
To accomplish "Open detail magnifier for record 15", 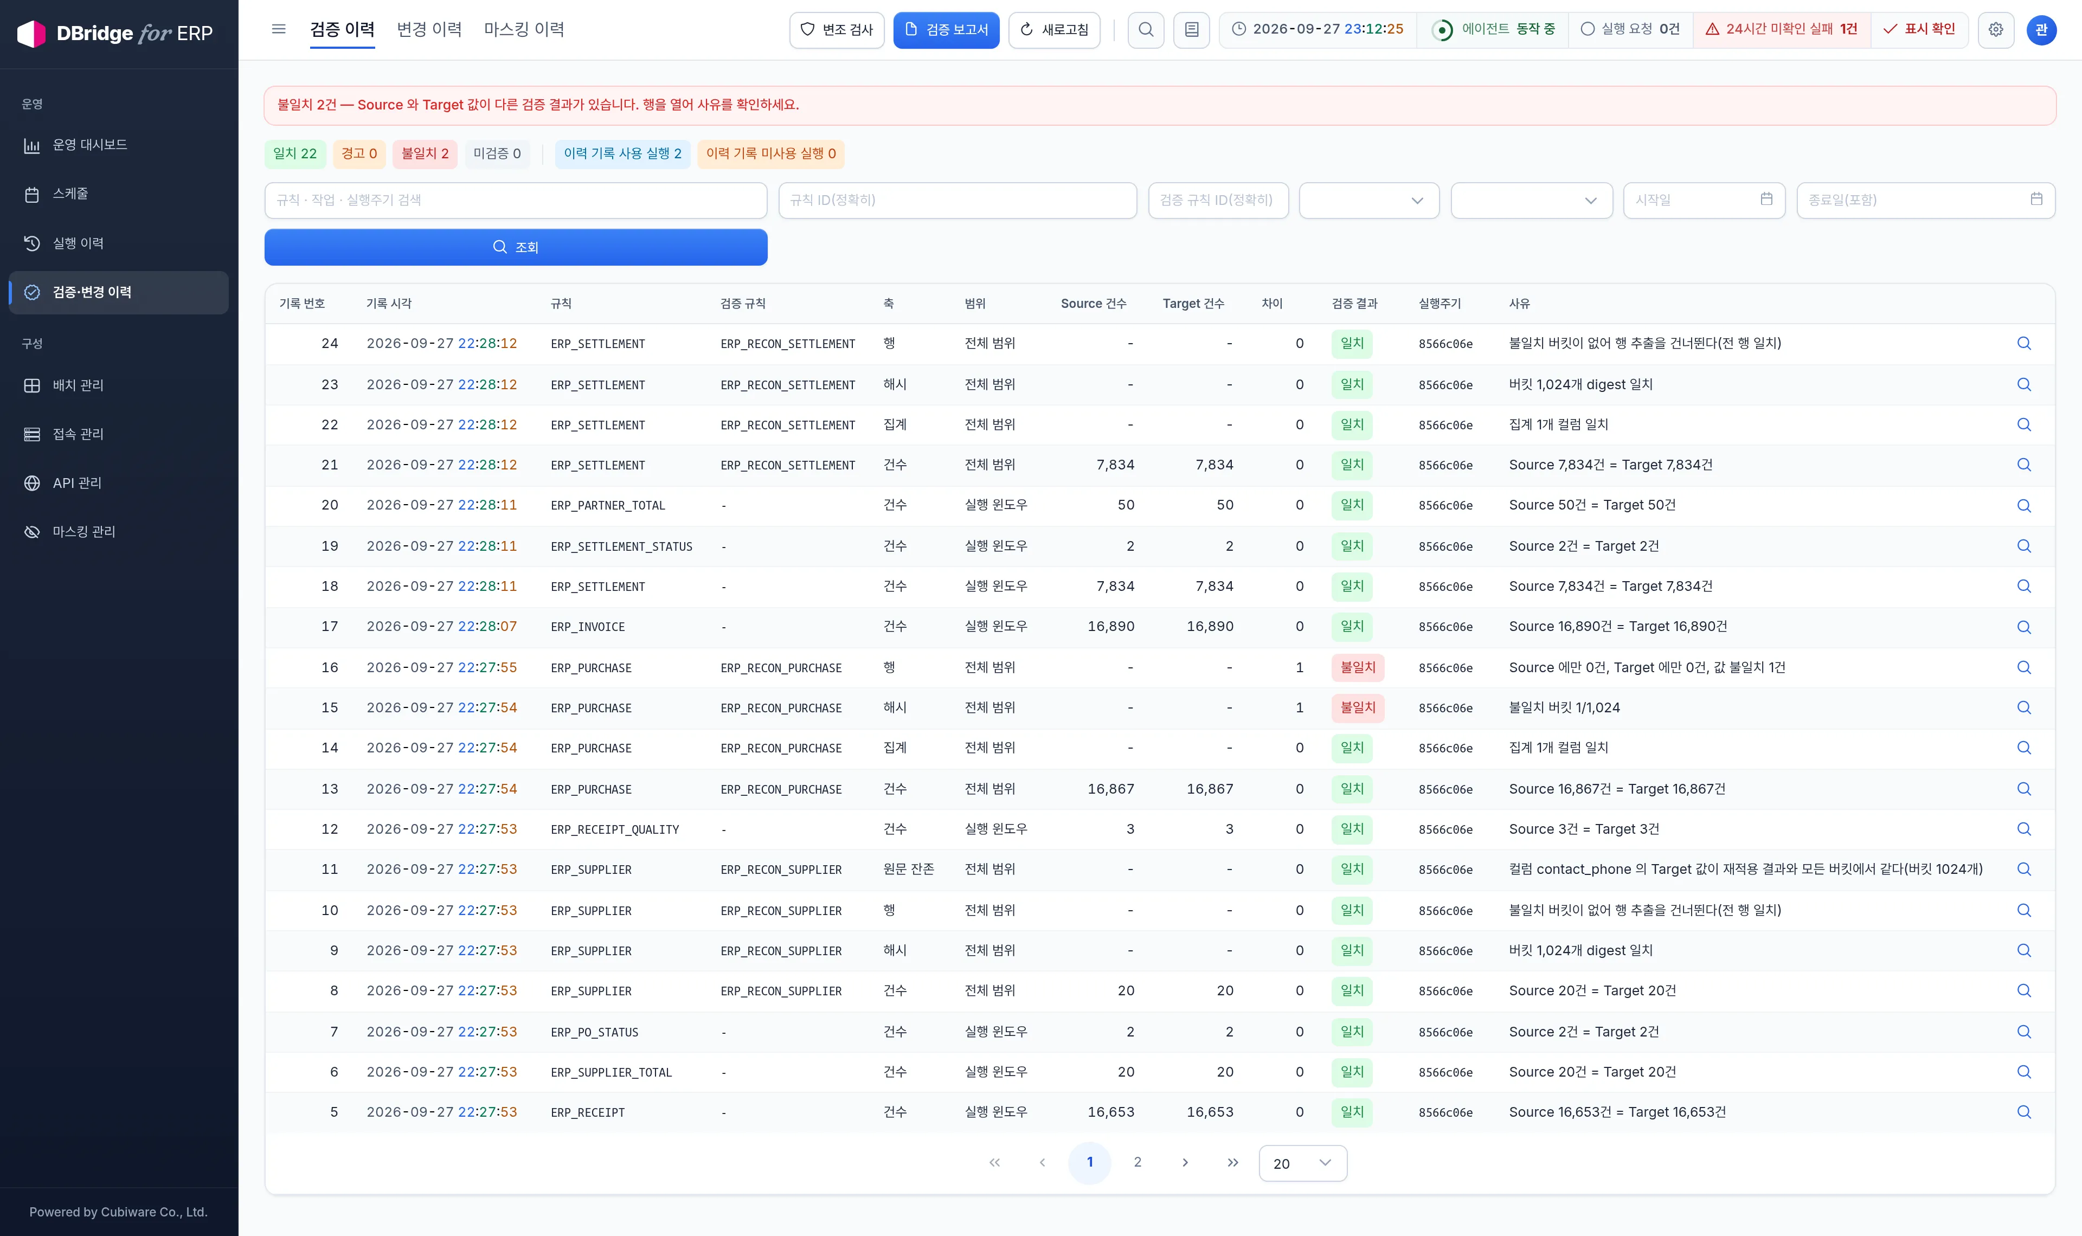I will coord(2023,707).
